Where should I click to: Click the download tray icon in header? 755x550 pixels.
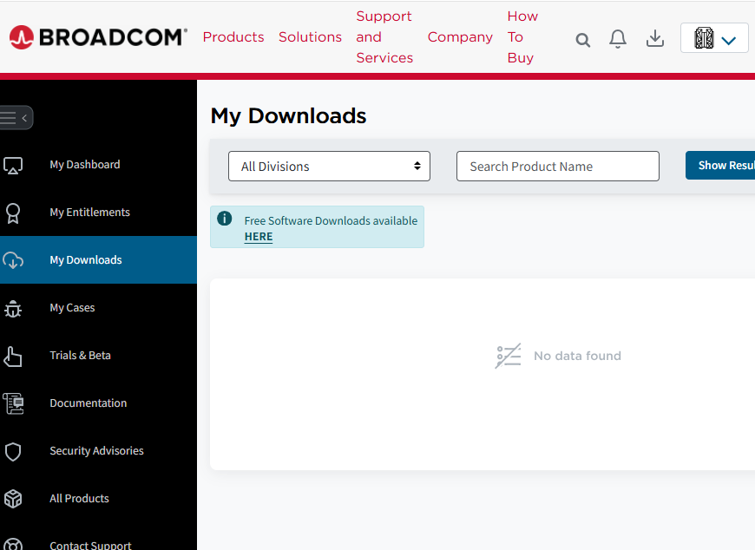click(x=655, y=38)
